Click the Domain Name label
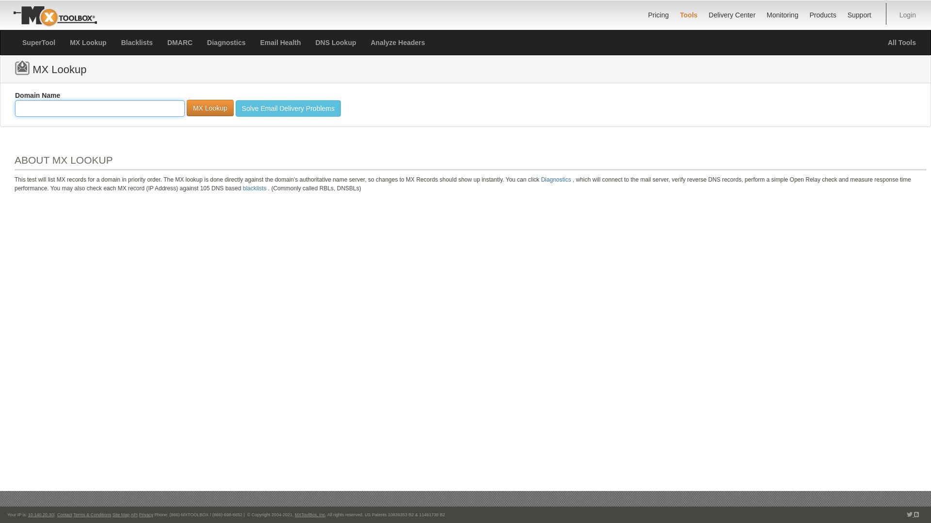 37,95
